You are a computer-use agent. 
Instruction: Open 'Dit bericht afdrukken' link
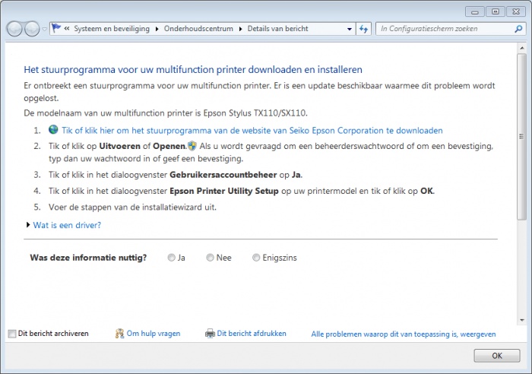(252, 334)
